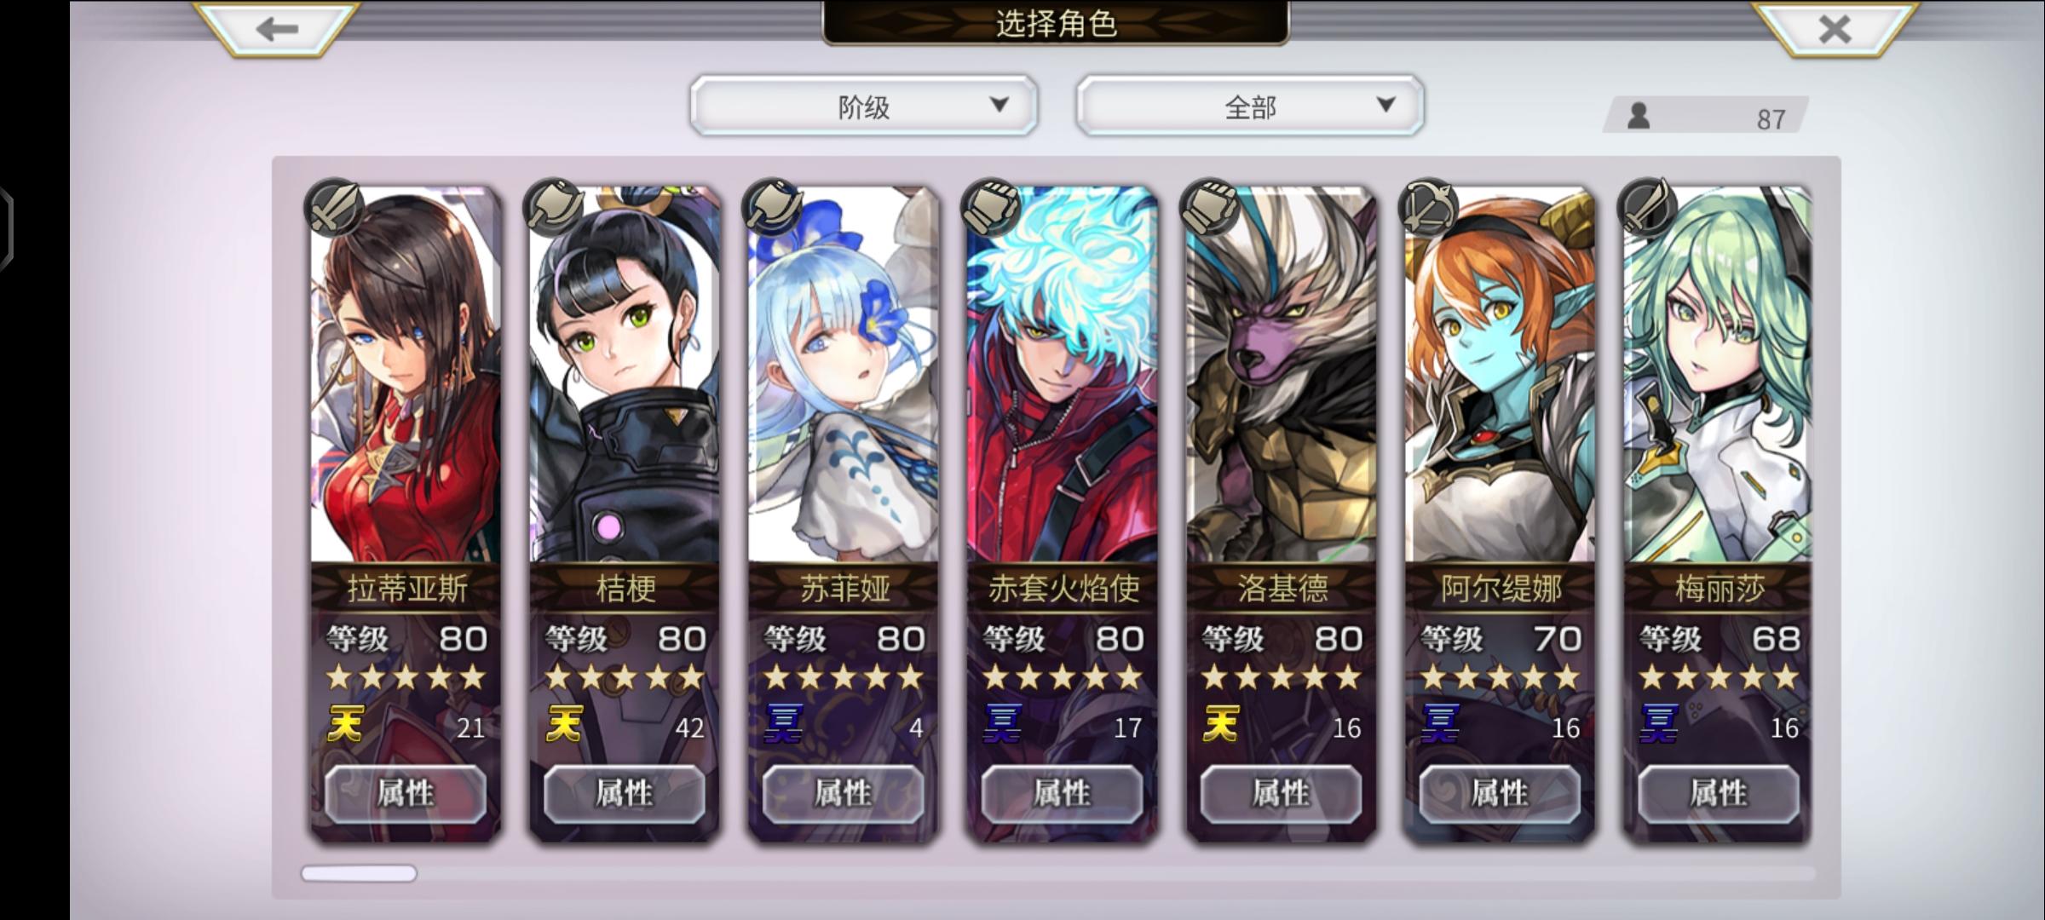Click the blade class icon on 梅丽莎 card
Screen dimensions: 2045x920
[x=1648, y=207]
